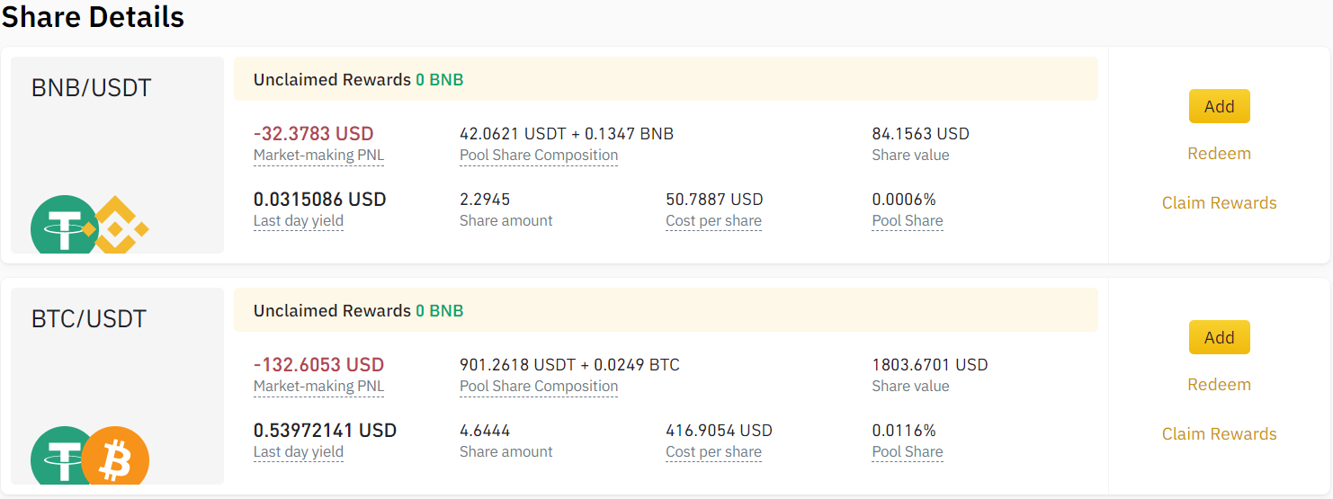Screen dimensions: 1333x499
Task: Click Last day yield label in BTC/USDT
Action: (x=299, y=452)
